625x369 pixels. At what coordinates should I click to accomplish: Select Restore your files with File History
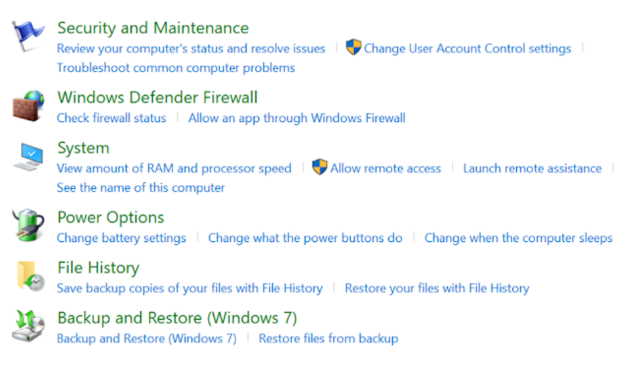(437, 288)
